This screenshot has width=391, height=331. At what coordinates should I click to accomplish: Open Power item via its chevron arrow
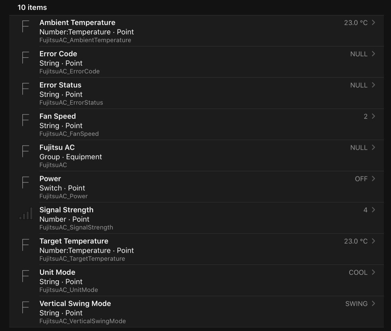(x=373, y=178)
